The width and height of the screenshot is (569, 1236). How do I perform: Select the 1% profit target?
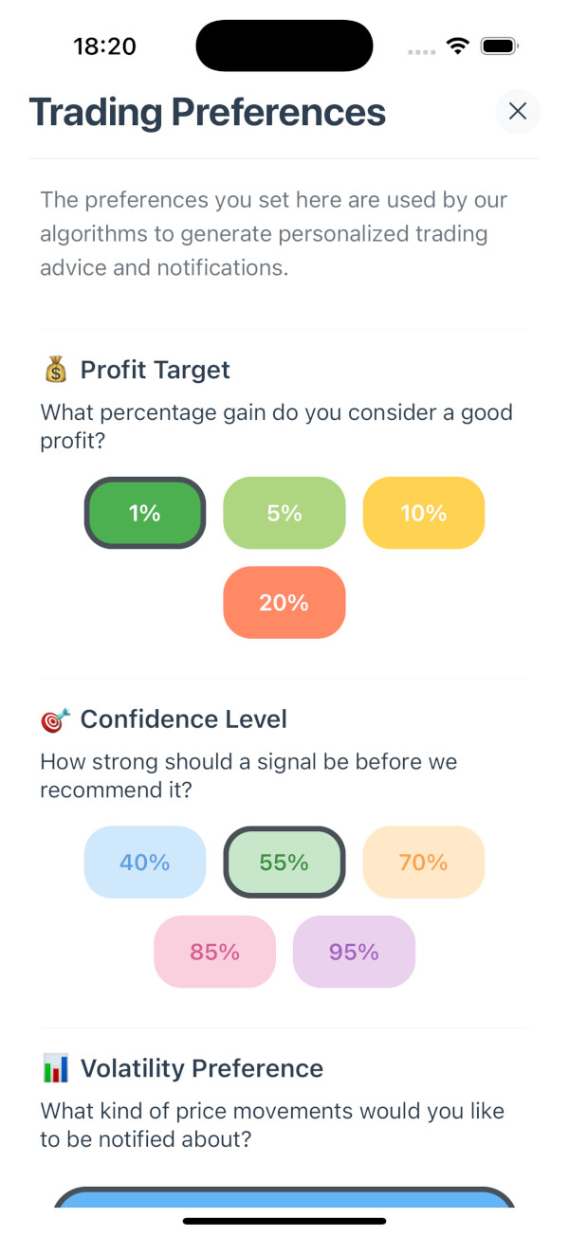coord(145,513)
